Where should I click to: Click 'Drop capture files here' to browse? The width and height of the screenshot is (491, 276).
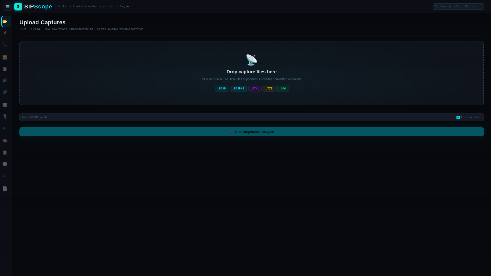pyautogui.click(x=252, y=72)
